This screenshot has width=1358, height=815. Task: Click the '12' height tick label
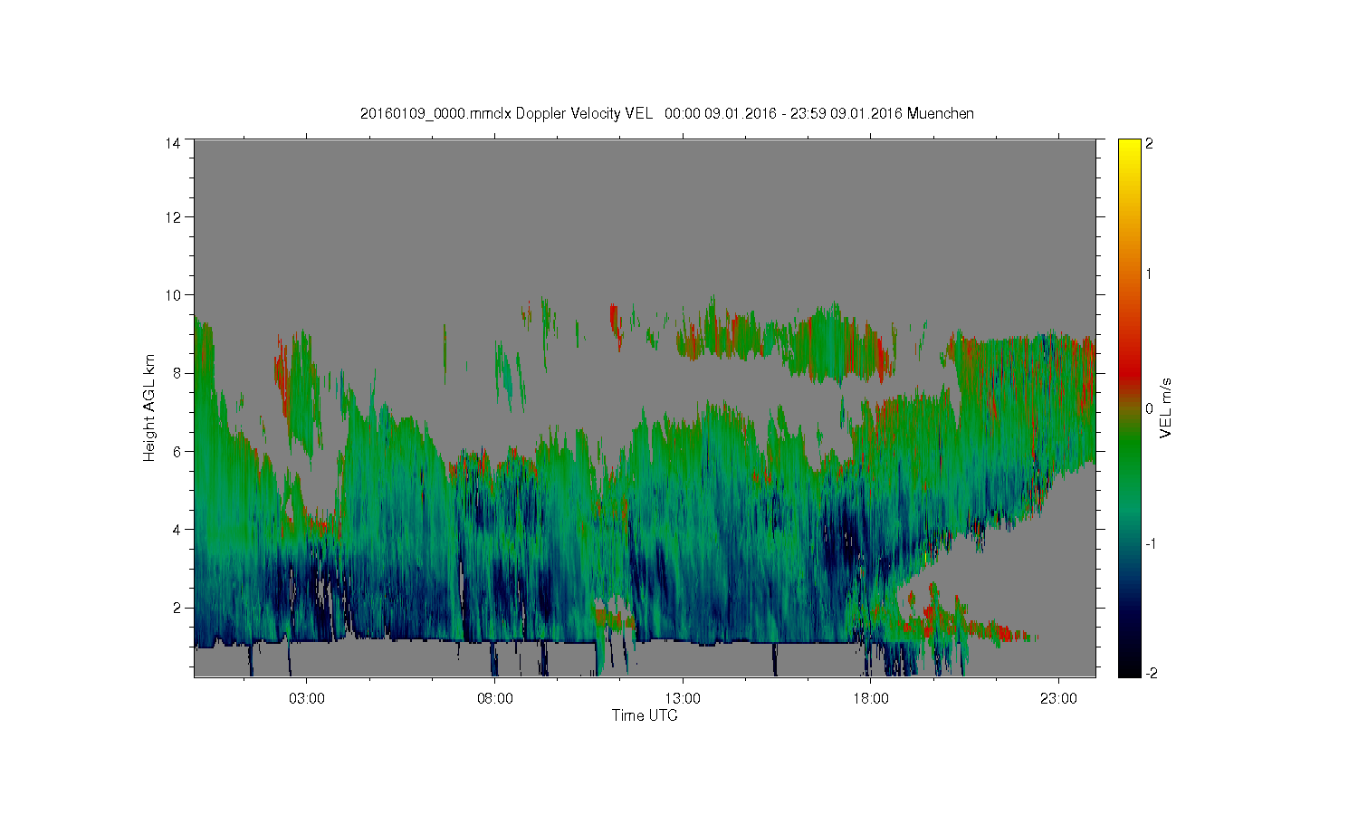[x=173, y=217]
